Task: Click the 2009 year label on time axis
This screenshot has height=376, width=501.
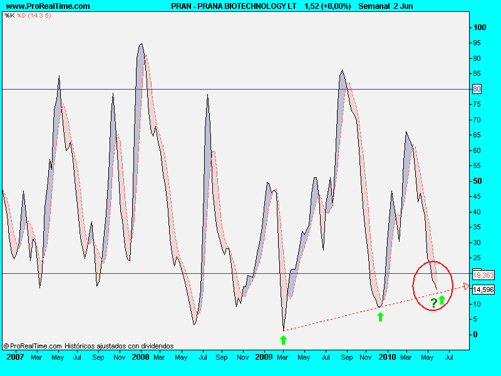Action: [x=264, y=357]
